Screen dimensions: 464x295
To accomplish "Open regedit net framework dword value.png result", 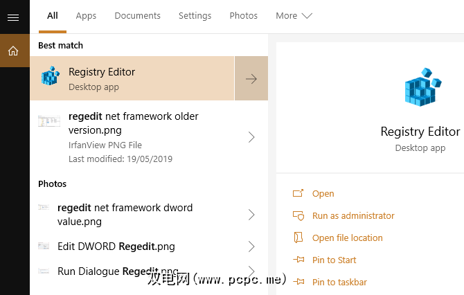I will [x=125, y=214].
